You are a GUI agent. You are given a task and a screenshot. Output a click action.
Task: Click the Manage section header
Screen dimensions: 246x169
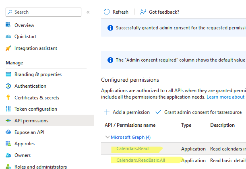[x=14, y=63]
